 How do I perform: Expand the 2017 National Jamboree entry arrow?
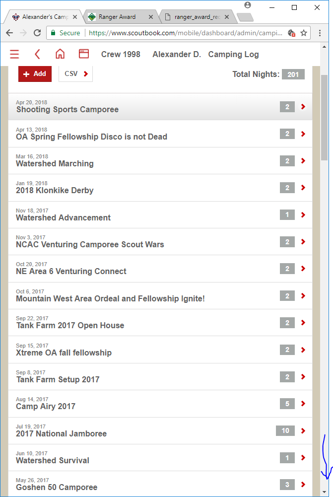click(x=303, y=430)
